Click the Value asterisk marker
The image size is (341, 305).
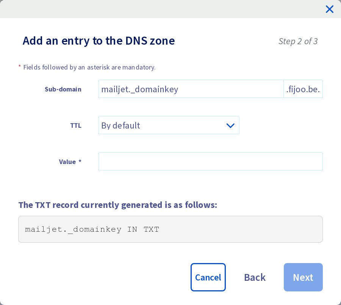[x=80, y=161]
